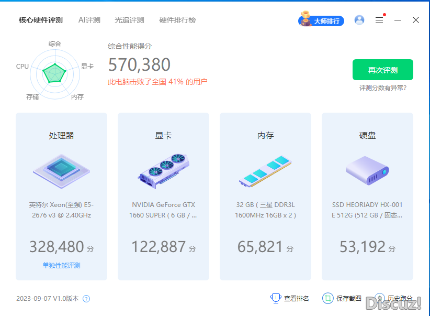This screenshot has width=430, height=316.
Task: Click the hard disk drive icon
Action: coord(367,170)
